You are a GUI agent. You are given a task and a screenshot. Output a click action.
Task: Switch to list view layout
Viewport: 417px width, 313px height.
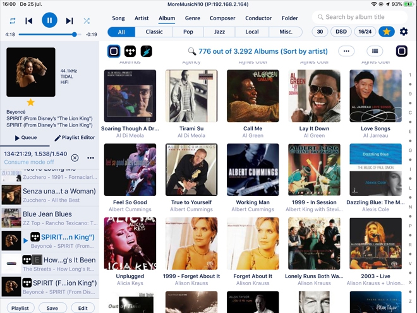pos(375,51)
